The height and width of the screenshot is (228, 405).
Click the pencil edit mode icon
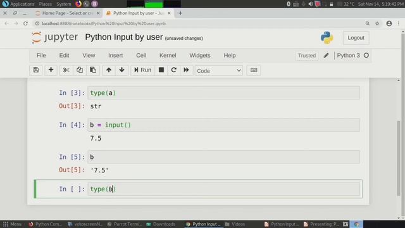326,55
